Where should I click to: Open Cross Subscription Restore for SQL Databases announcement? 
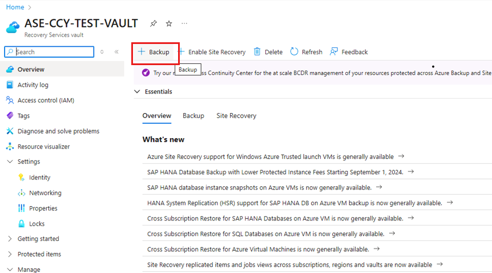tap(266, 234)
